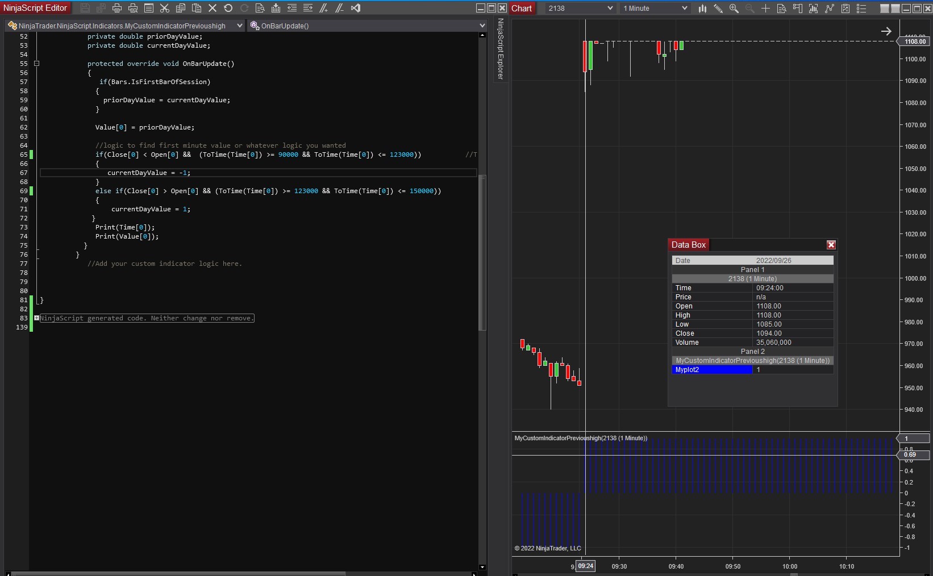933x576 pixels.
Task: Uncomment the selected lines
Action: [x=340, y=8]
